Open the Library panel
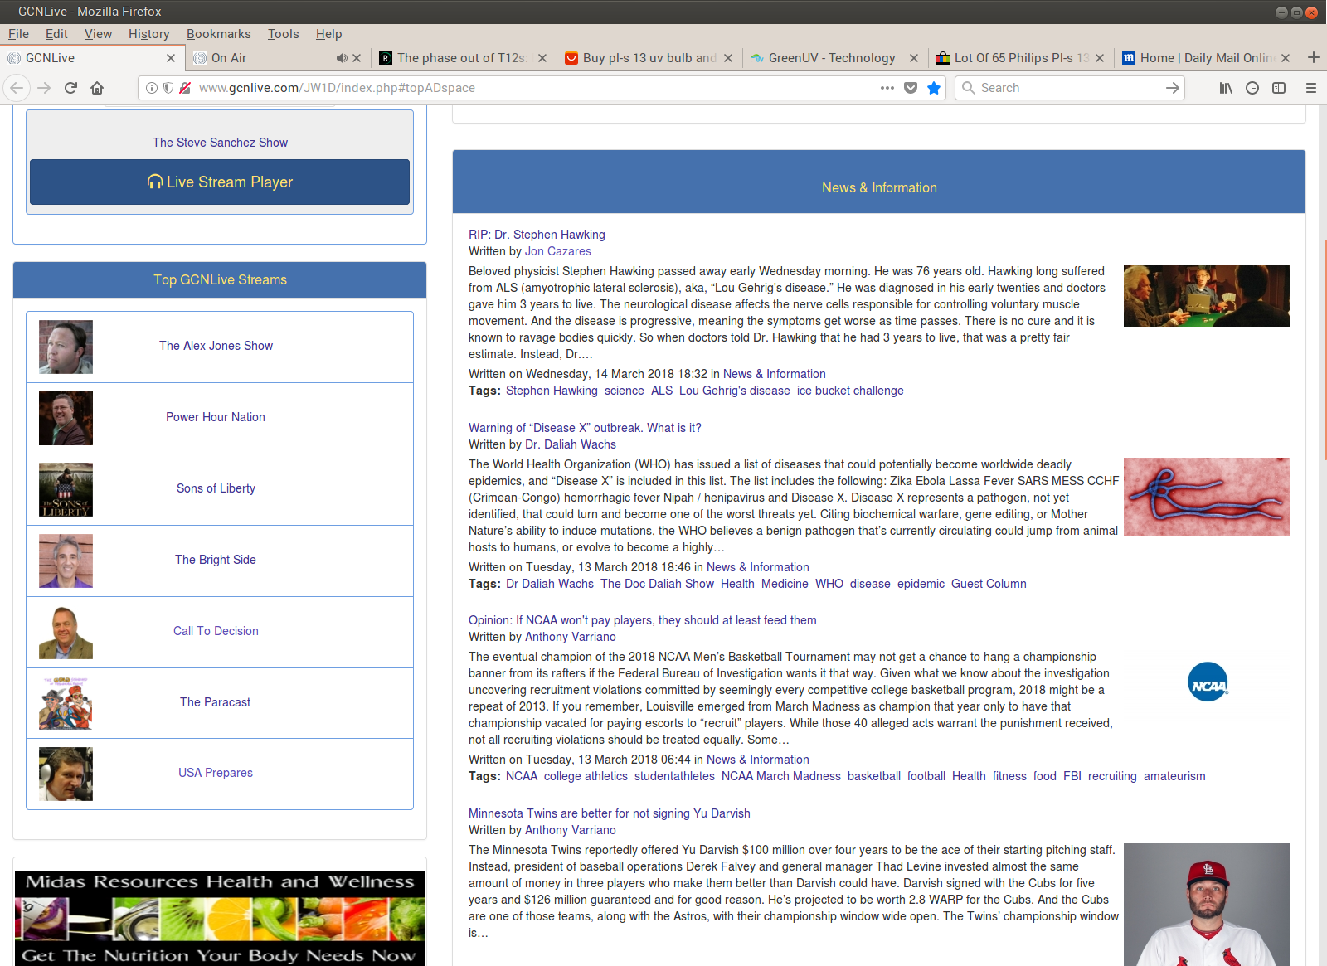The image size is (1327, 966). 1225,88
